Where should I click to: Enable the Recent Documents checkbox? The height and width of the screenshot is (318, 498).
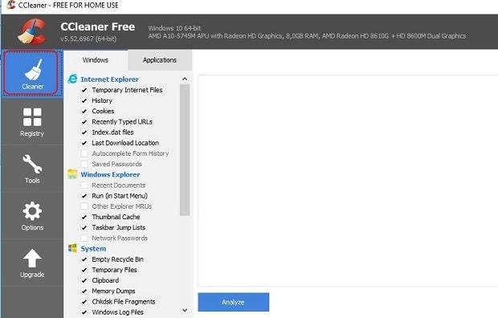(84, 185)
